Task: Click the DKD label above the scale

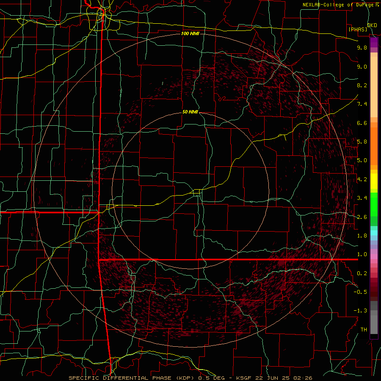Action: click(x=372, y=25)
